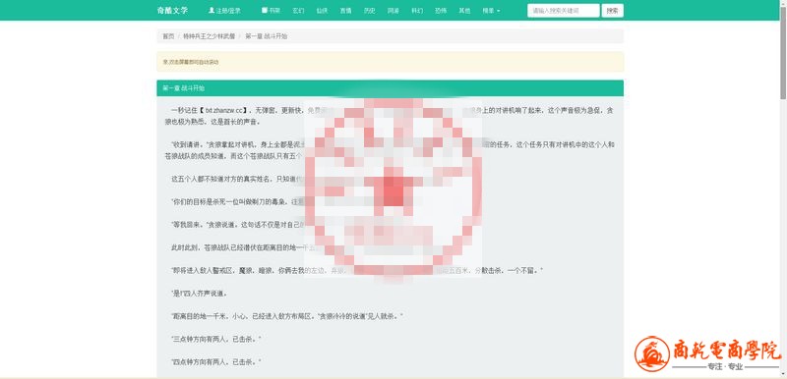
Task: Click the green 第一章 战斗开始 chapter header
Action: tap(390, 88)
